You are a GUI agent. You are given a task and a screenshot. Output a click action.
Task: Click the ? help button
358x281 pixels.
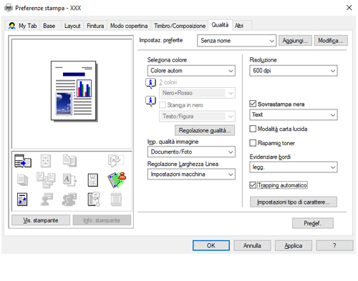click(334, 245)
